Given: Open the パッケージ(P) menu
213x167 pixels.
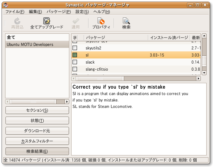Looking at the screenshot, I should point(59,12).
